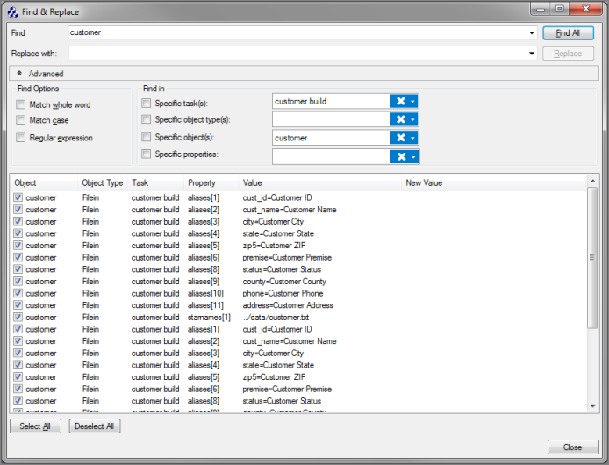
Task: Click the 'customer' Specific object(s) field
Action: (331, 138)
